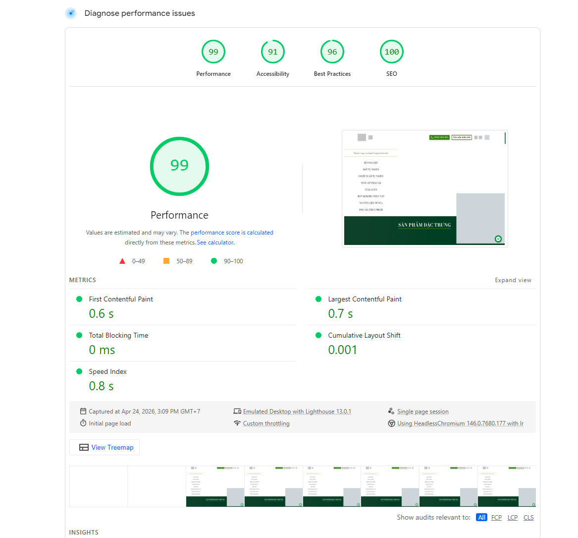Open the Best Practices 96 score gauge
The height and width of the screenshot is (538, 578).
pos(332,52)
